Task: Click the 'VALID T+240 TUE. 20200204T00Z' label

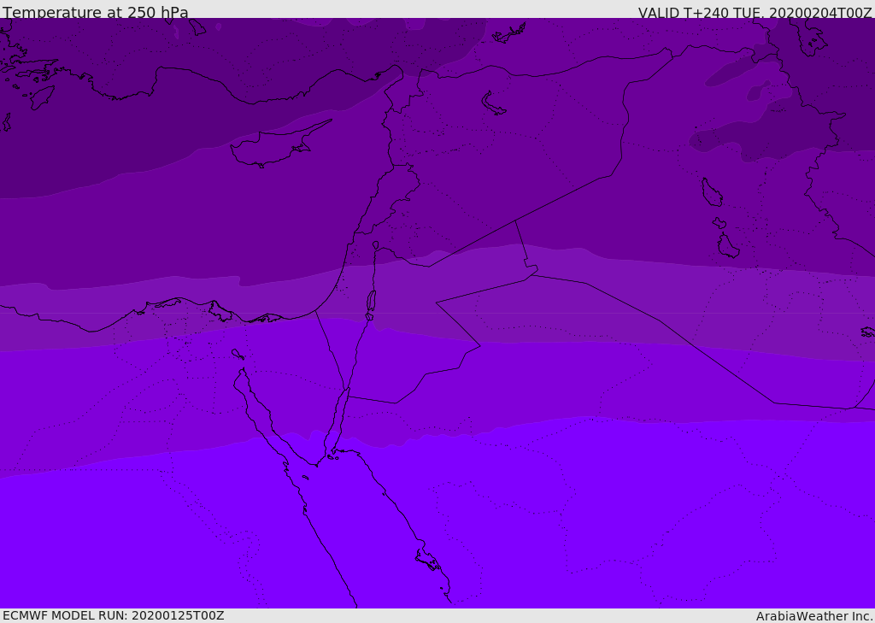Action: click(755, 12)
